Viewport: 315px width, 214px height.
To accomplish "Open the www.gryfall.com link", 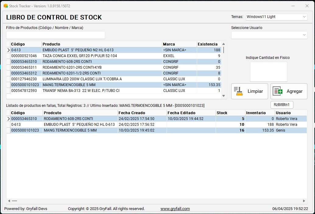I will (175, 209).
